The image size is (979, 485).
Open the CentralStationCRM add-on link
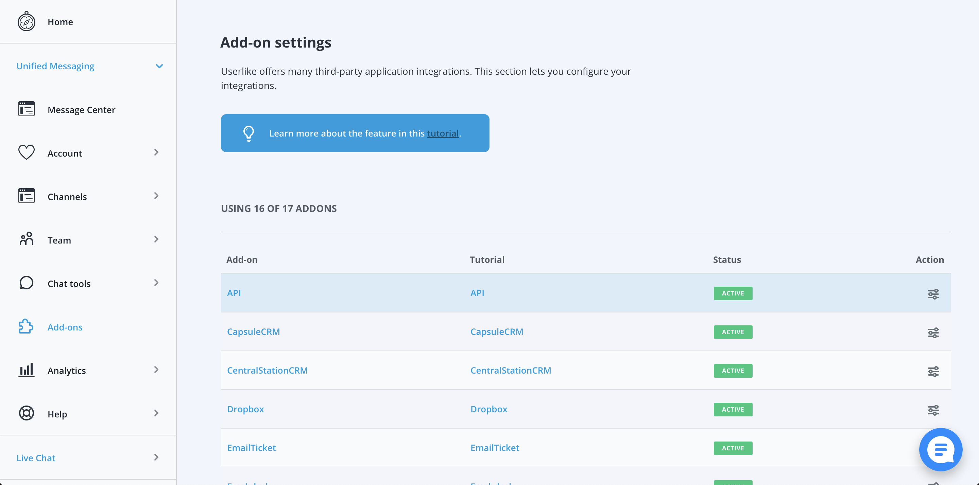[267, 370]
